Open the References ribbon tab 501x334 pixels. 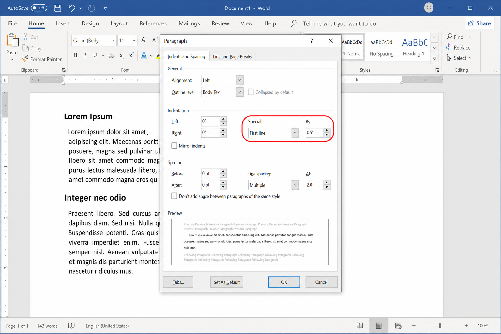pos(153,23)
